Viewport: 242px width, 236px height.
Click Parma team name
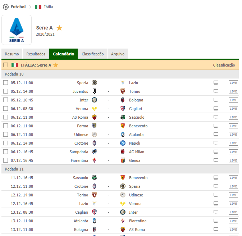(83, 126)
